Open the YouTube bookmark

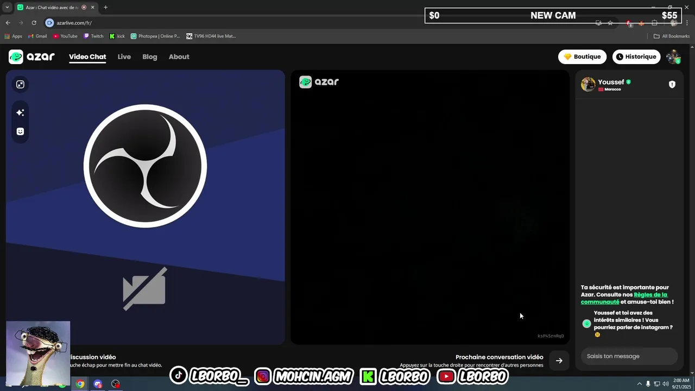[x=65, y=36]
